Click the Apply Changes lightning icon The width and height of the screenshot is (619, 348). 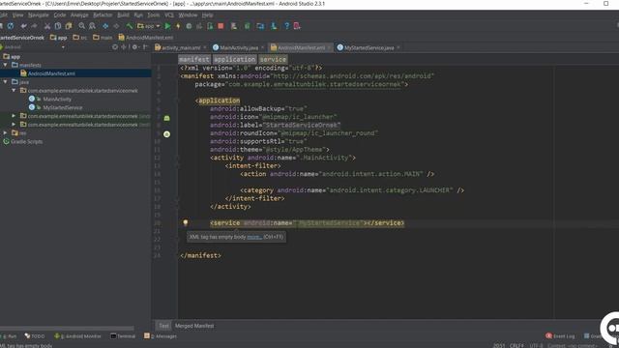178,26
